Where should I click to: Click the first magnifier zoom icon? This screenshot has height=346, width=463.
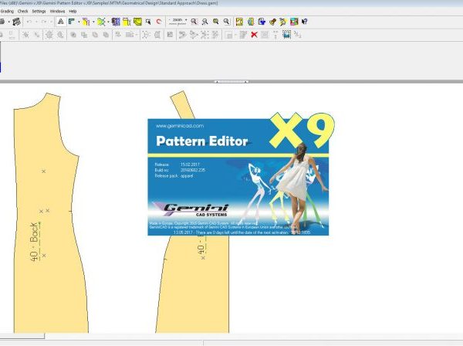coord(193,22)
